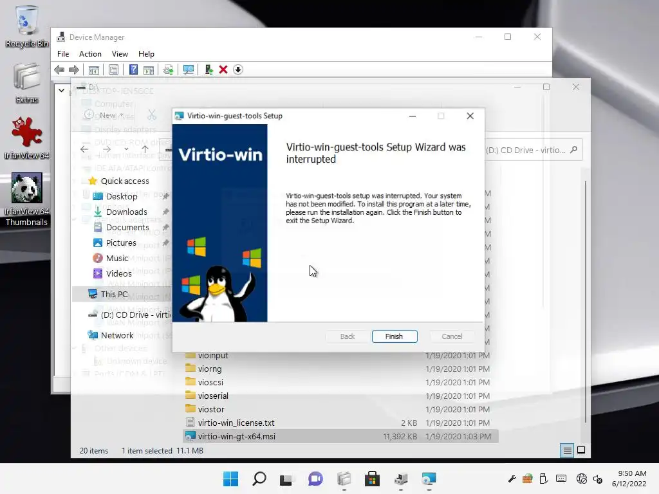The image size is (659, 494).
Task: Click the search box for CD Drive virtio
Action: 534,150
